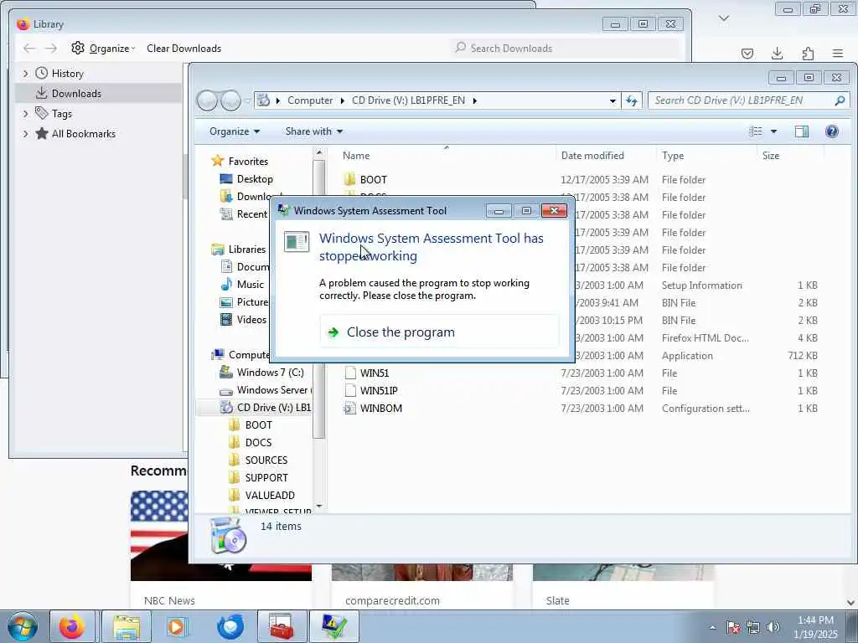Click Close the program in error dialog

[439, 332]
